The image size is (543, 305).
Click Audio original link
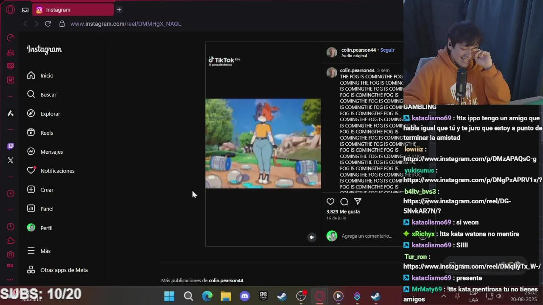coord(354,56)
